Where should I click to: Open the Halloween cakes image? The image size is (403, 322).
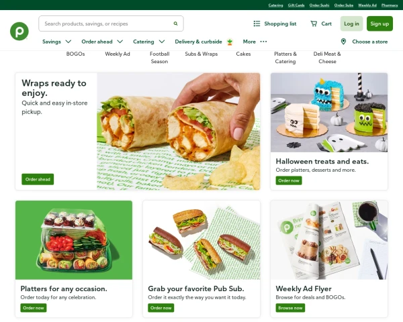tap(329, 113)
